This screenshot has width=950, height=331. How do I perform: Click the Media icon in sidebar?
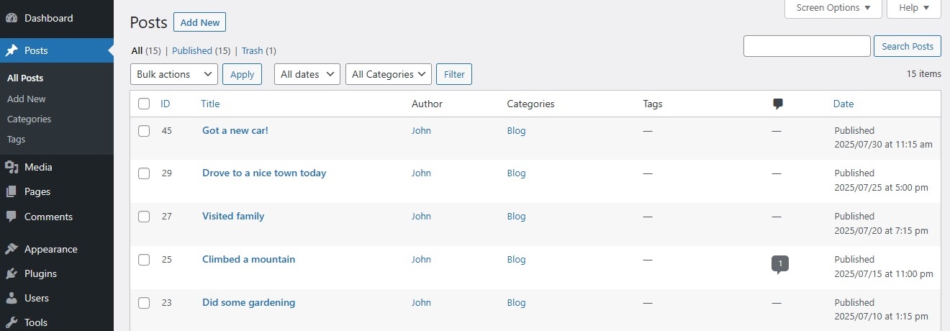click(x=12, y=167)
